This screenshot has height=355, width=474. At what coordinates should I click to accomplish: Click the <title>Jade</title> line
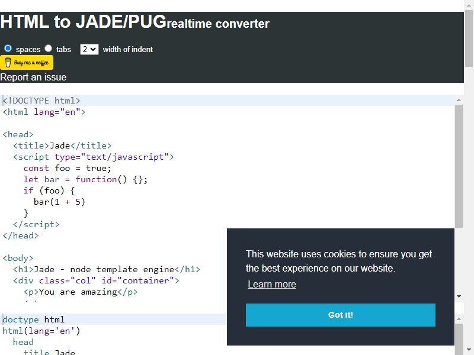point(62,146)
